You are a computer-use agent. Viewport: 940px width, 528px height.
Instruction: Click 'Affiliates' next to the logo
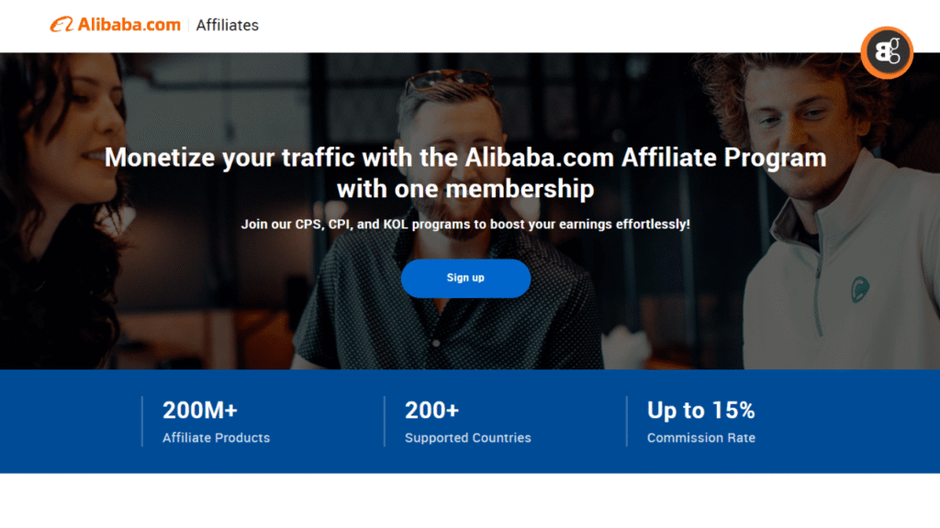coord(226,26)
